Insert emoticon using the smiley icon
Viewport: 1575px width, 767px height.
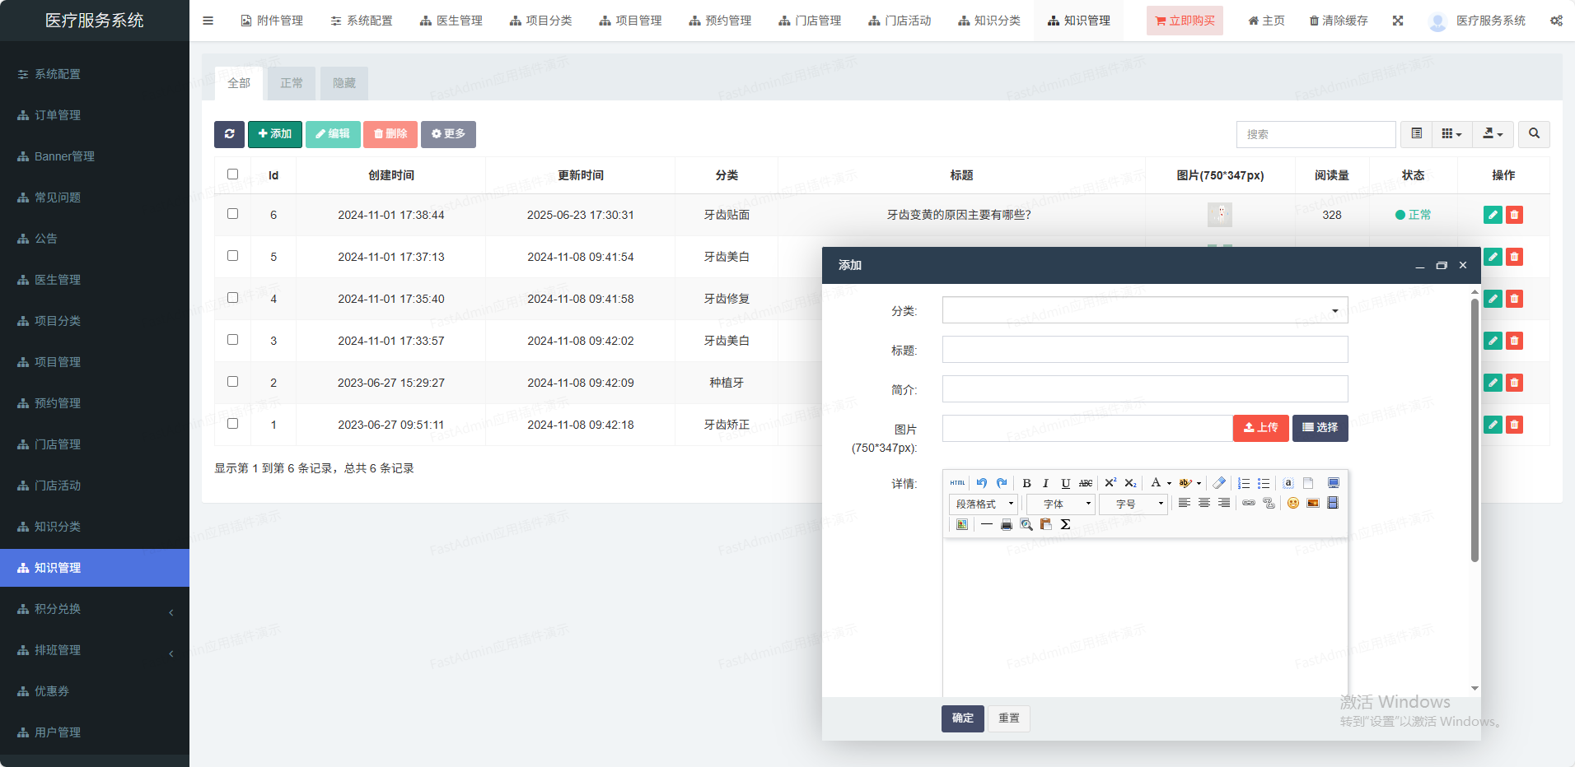point(1292,503)
